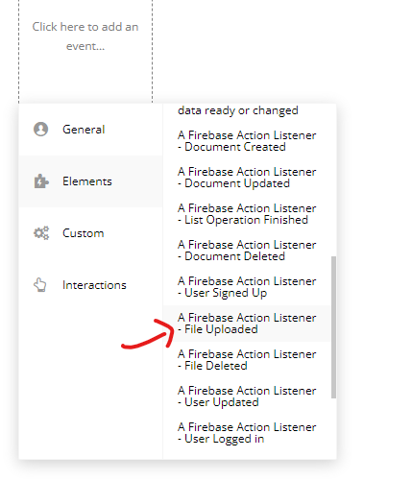The width and height of the screenshot is (412, 481).
Task: Open the Custom events category
Action: pyautogui.click(x=91, y=233)
